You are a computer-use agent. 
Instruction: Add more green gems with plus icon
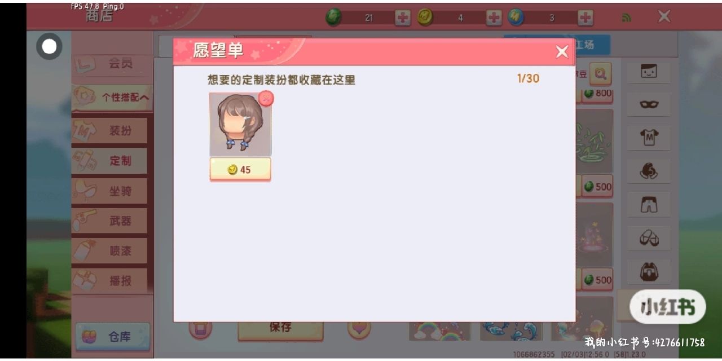[x=402, y=18]
